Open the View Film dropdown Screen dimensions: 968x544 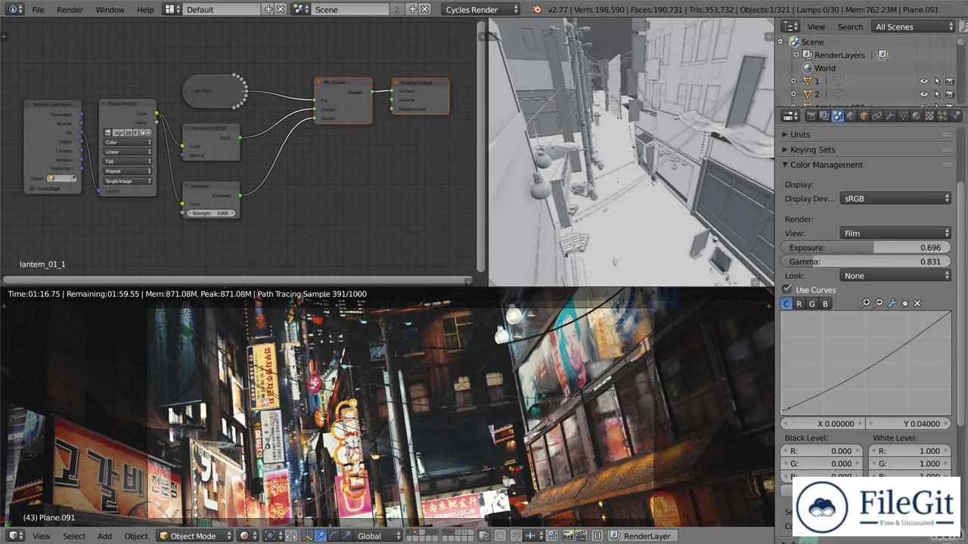tap(895, 233)
